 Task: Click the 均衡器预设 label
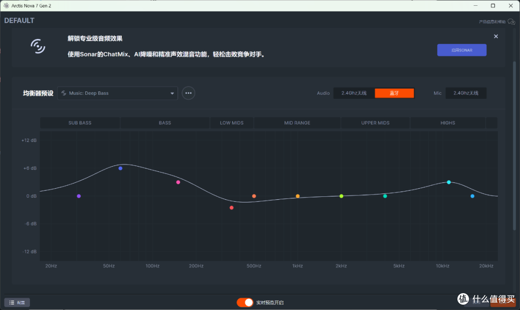38,93
